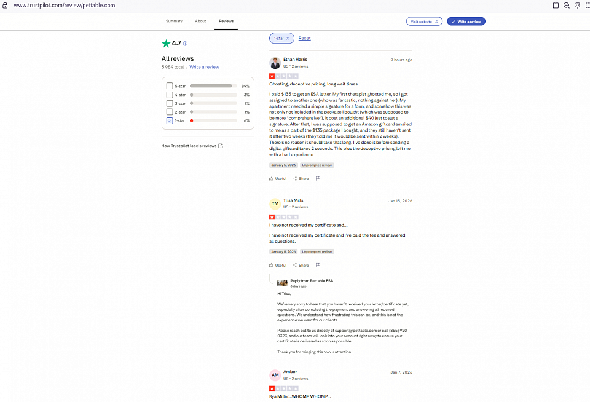590x402 pixels.
Task: Click the info icon beside the 4.7 rating
Action: (186, 44)
